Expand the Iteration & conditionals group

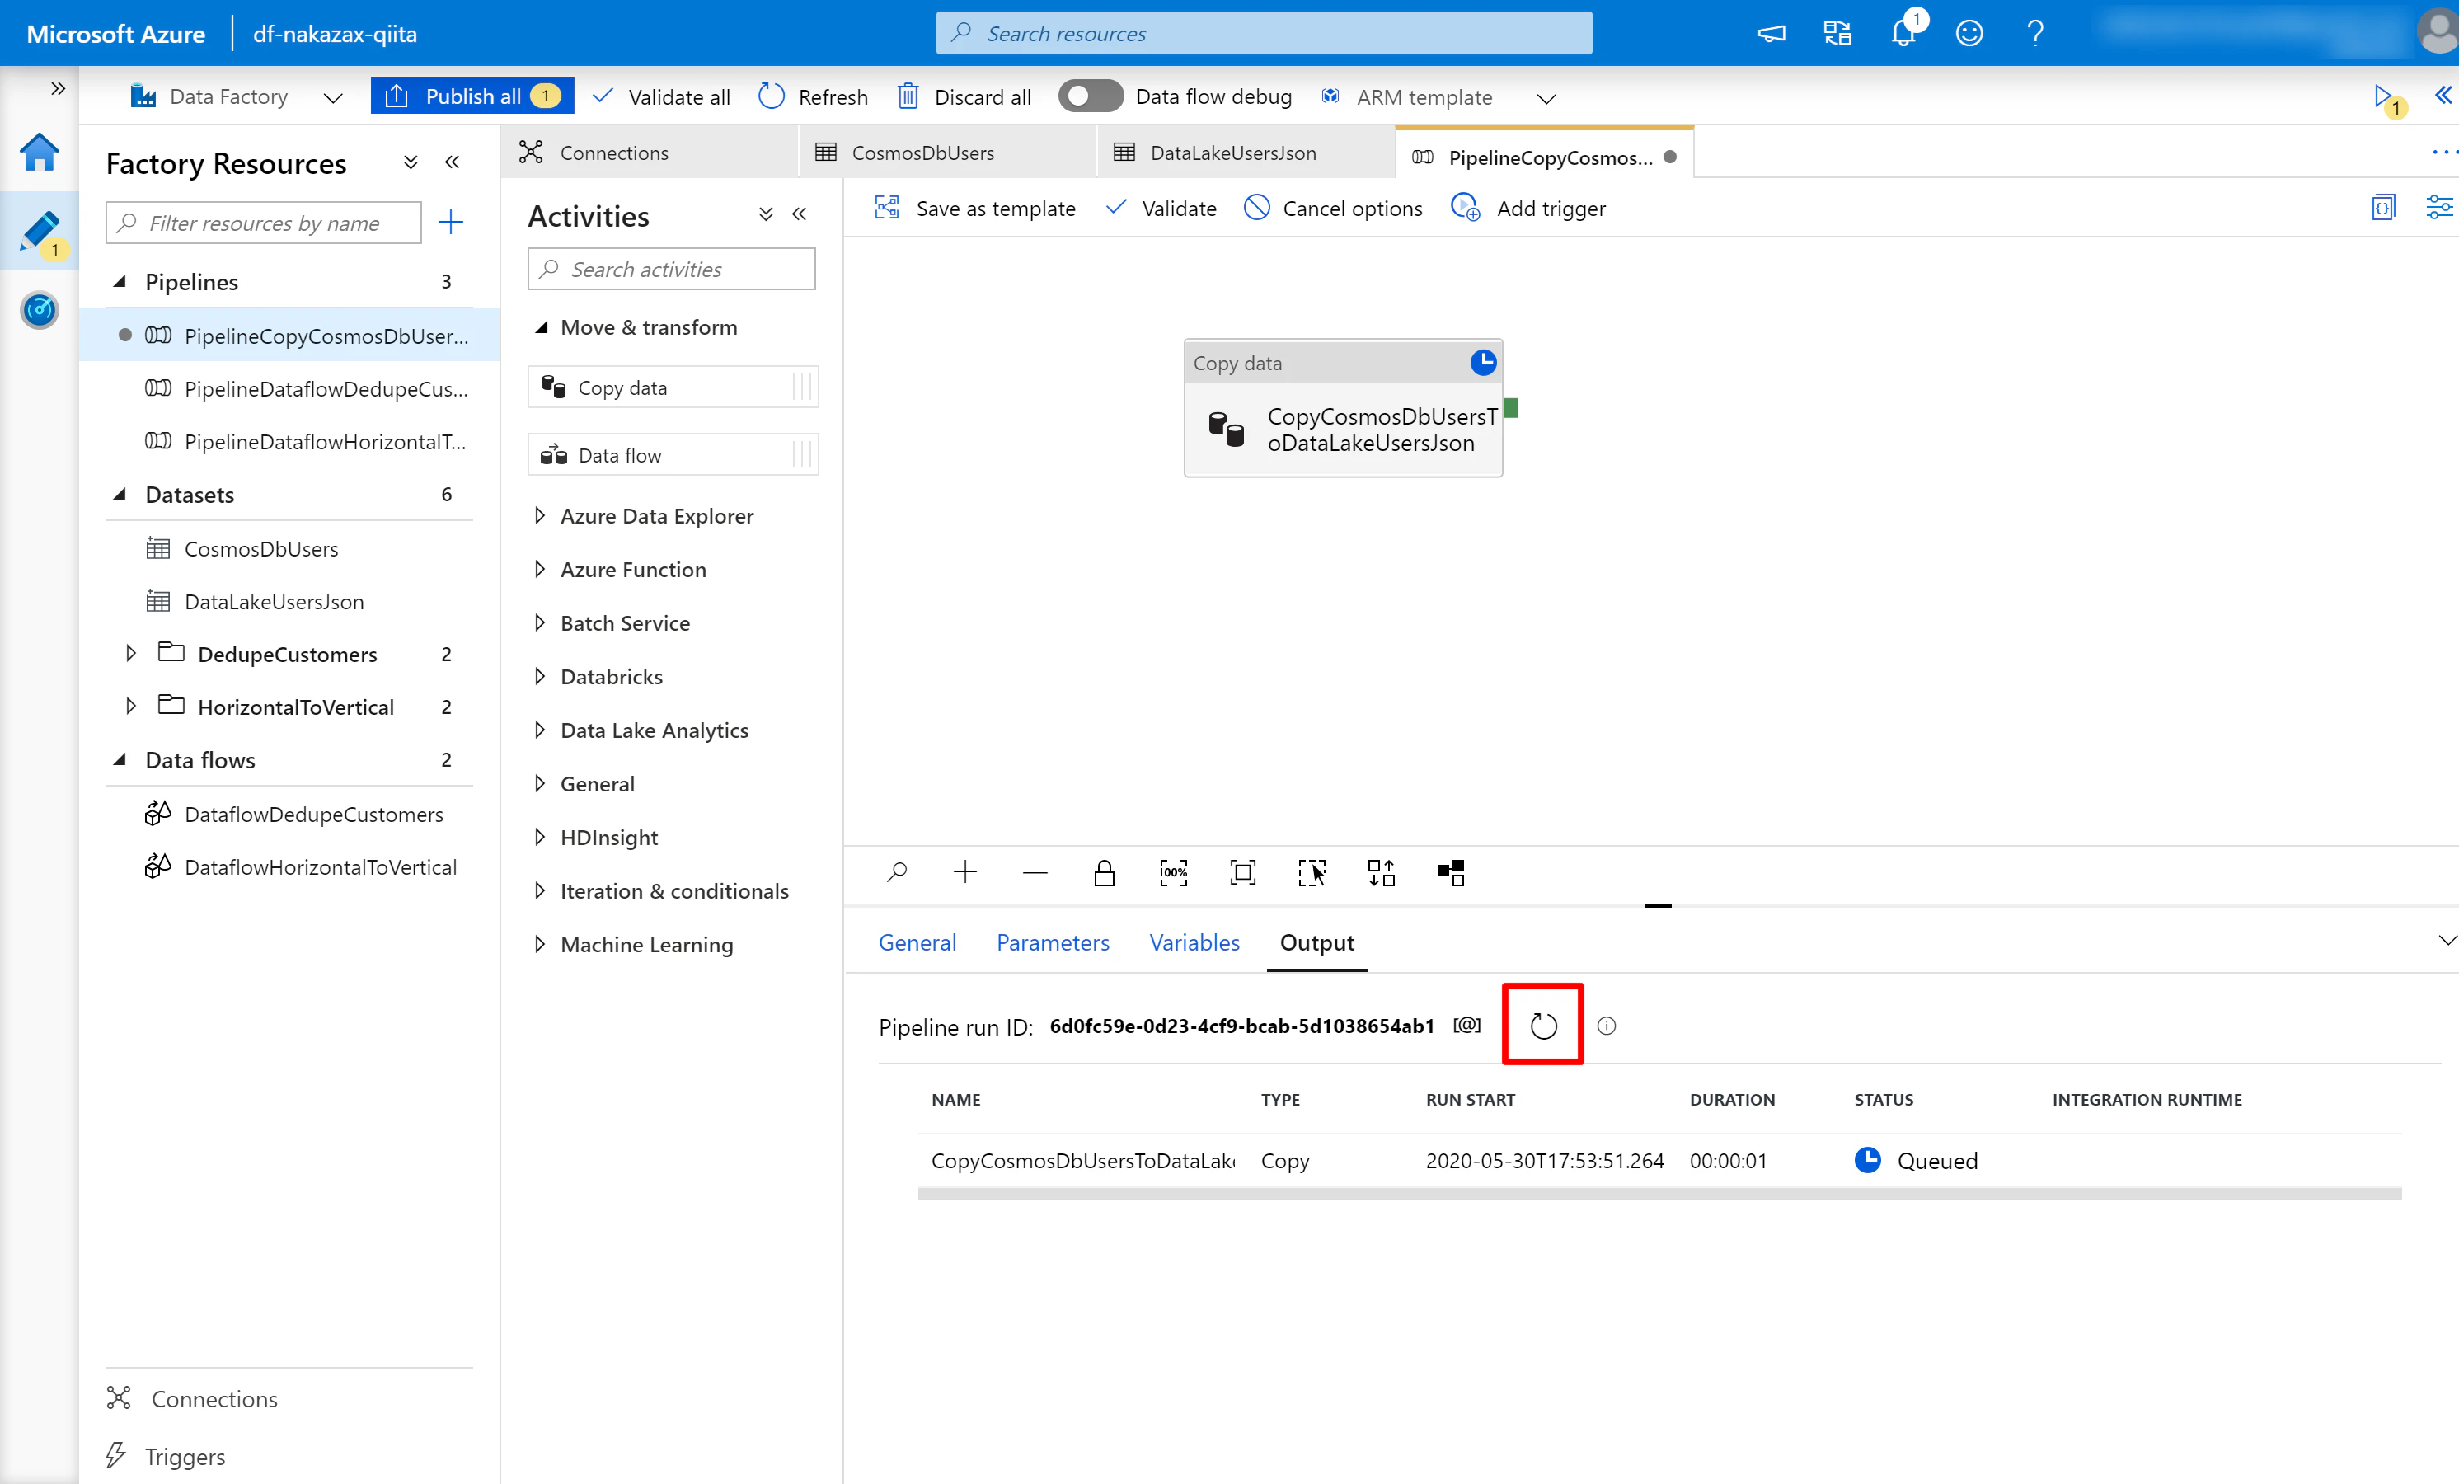540,890
